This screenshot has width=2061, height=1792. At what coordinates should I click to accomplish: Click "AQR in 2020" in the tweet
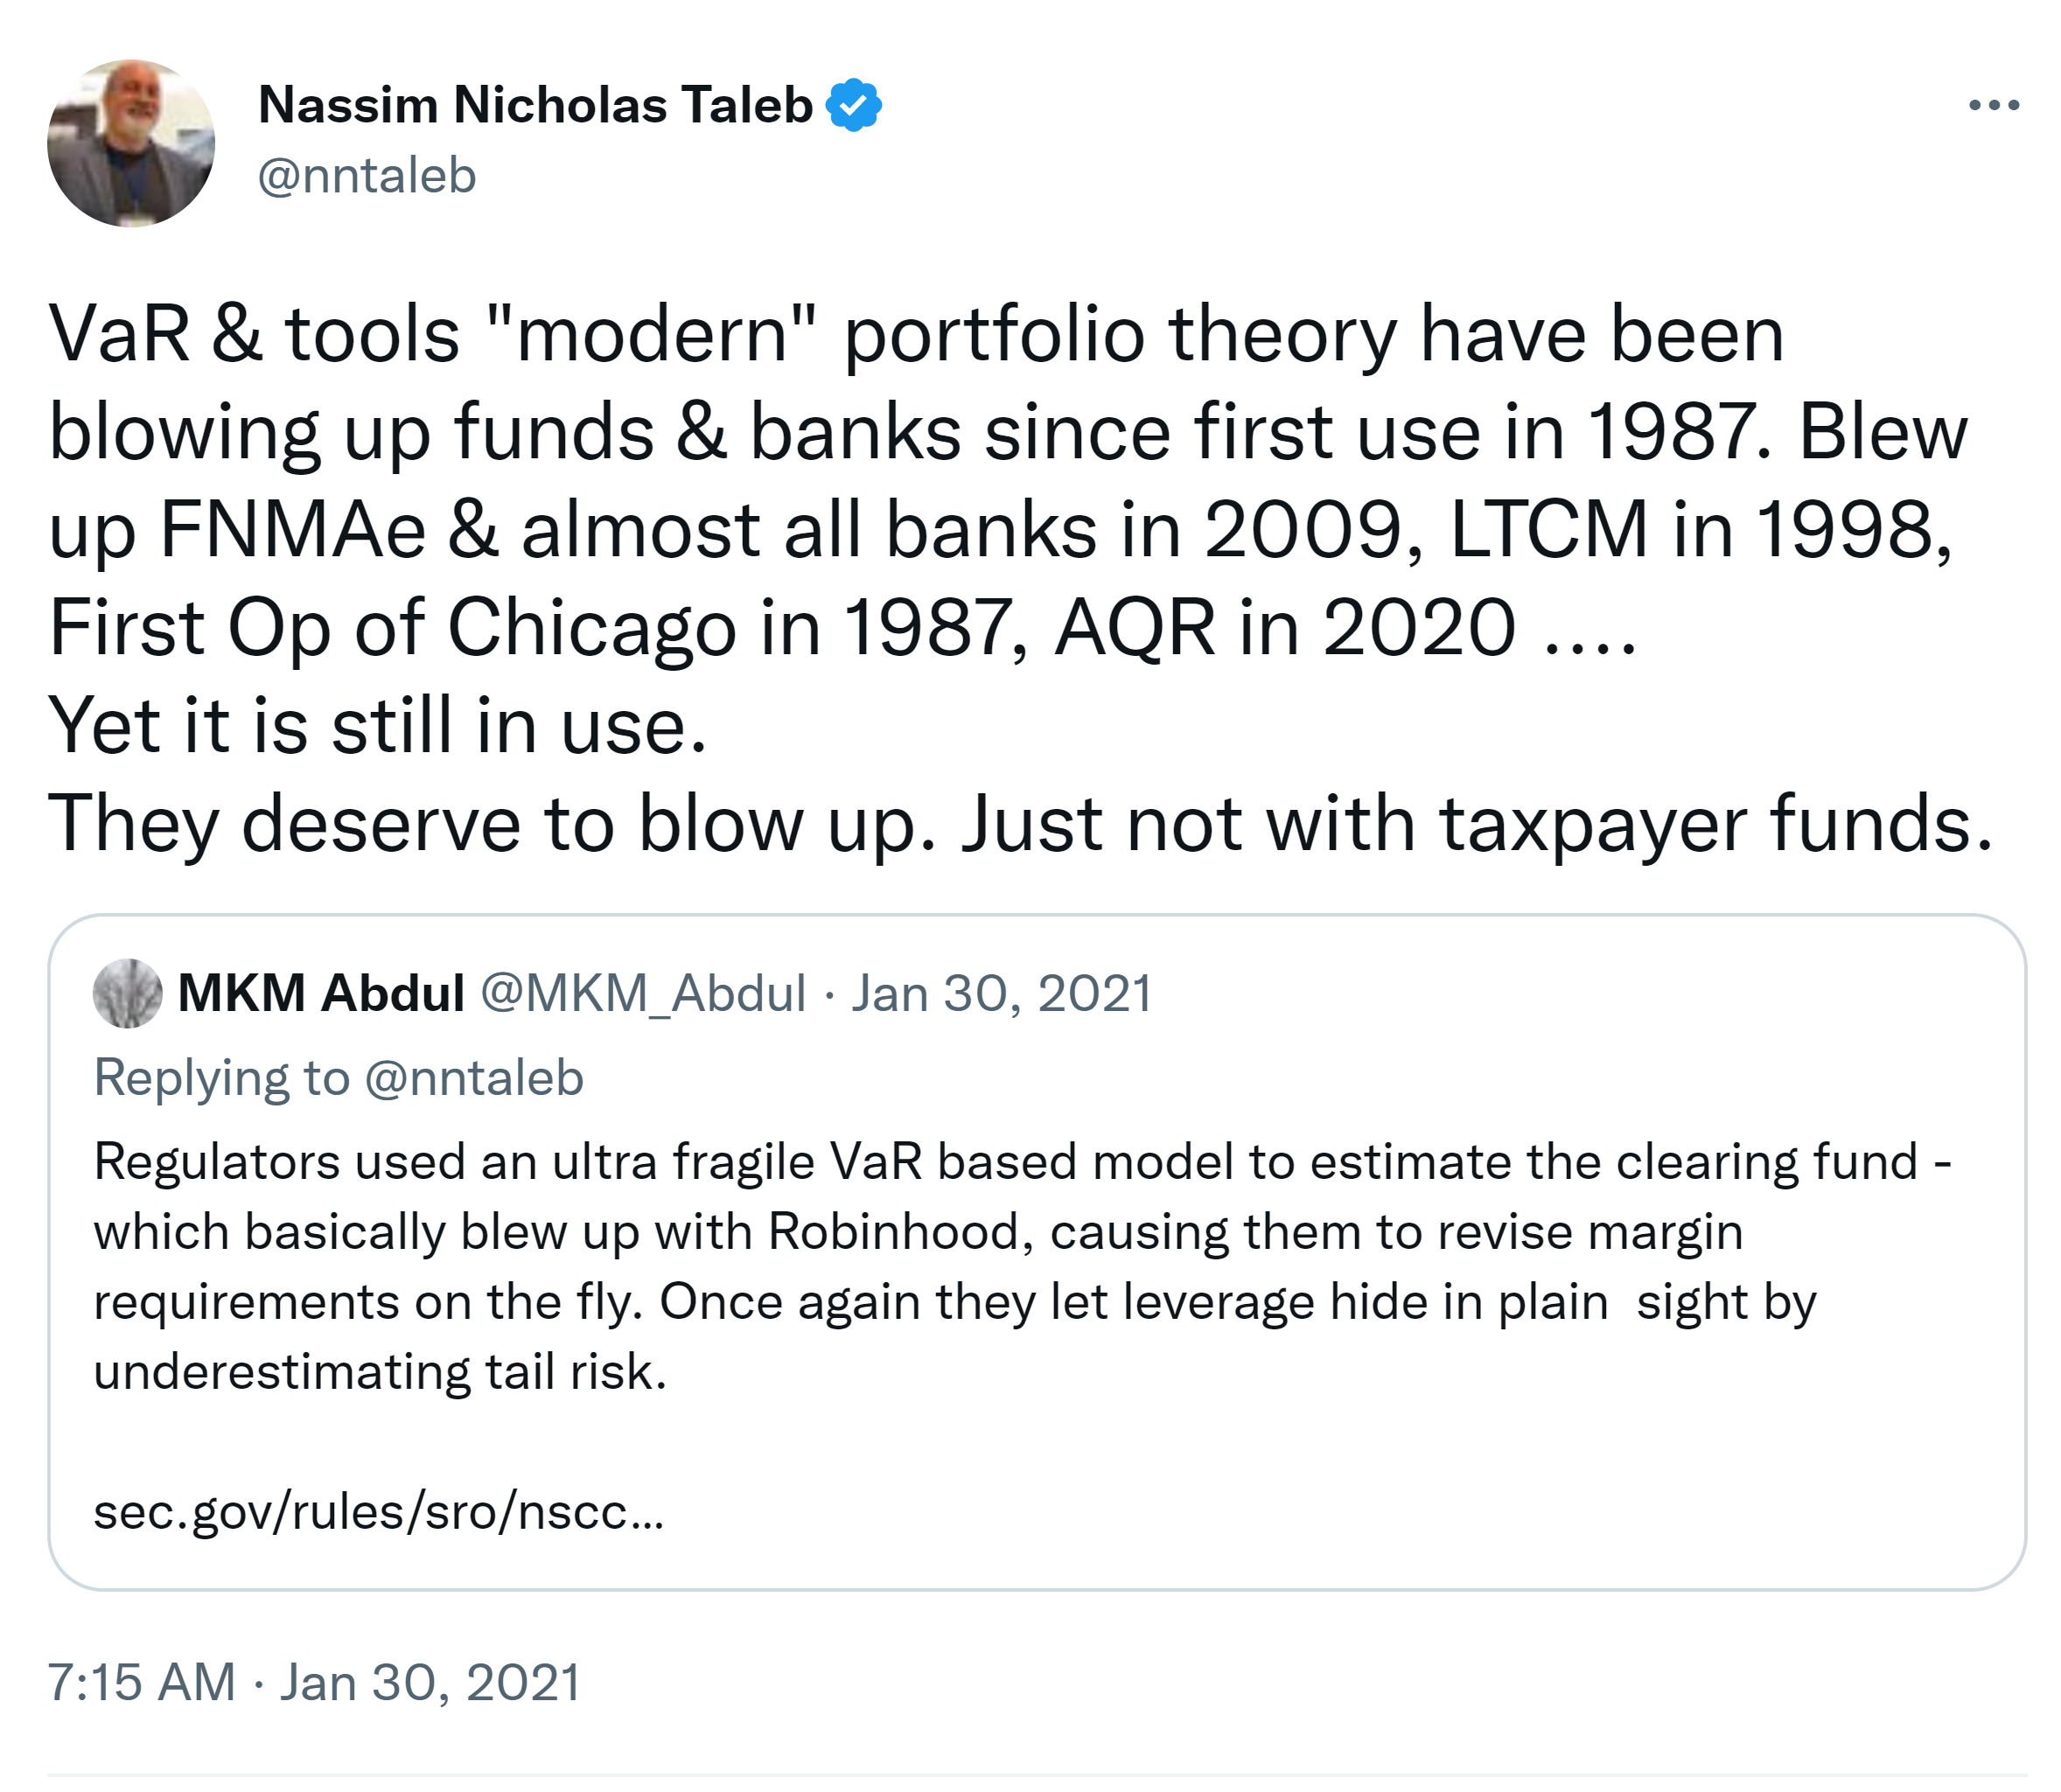pos(1285,628)
